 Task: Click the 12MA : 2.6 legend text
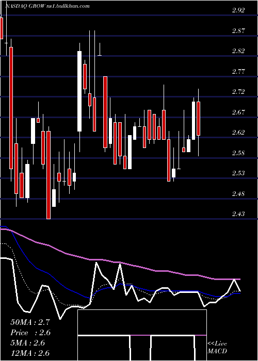pyautogui.click(x=30, y=353)
